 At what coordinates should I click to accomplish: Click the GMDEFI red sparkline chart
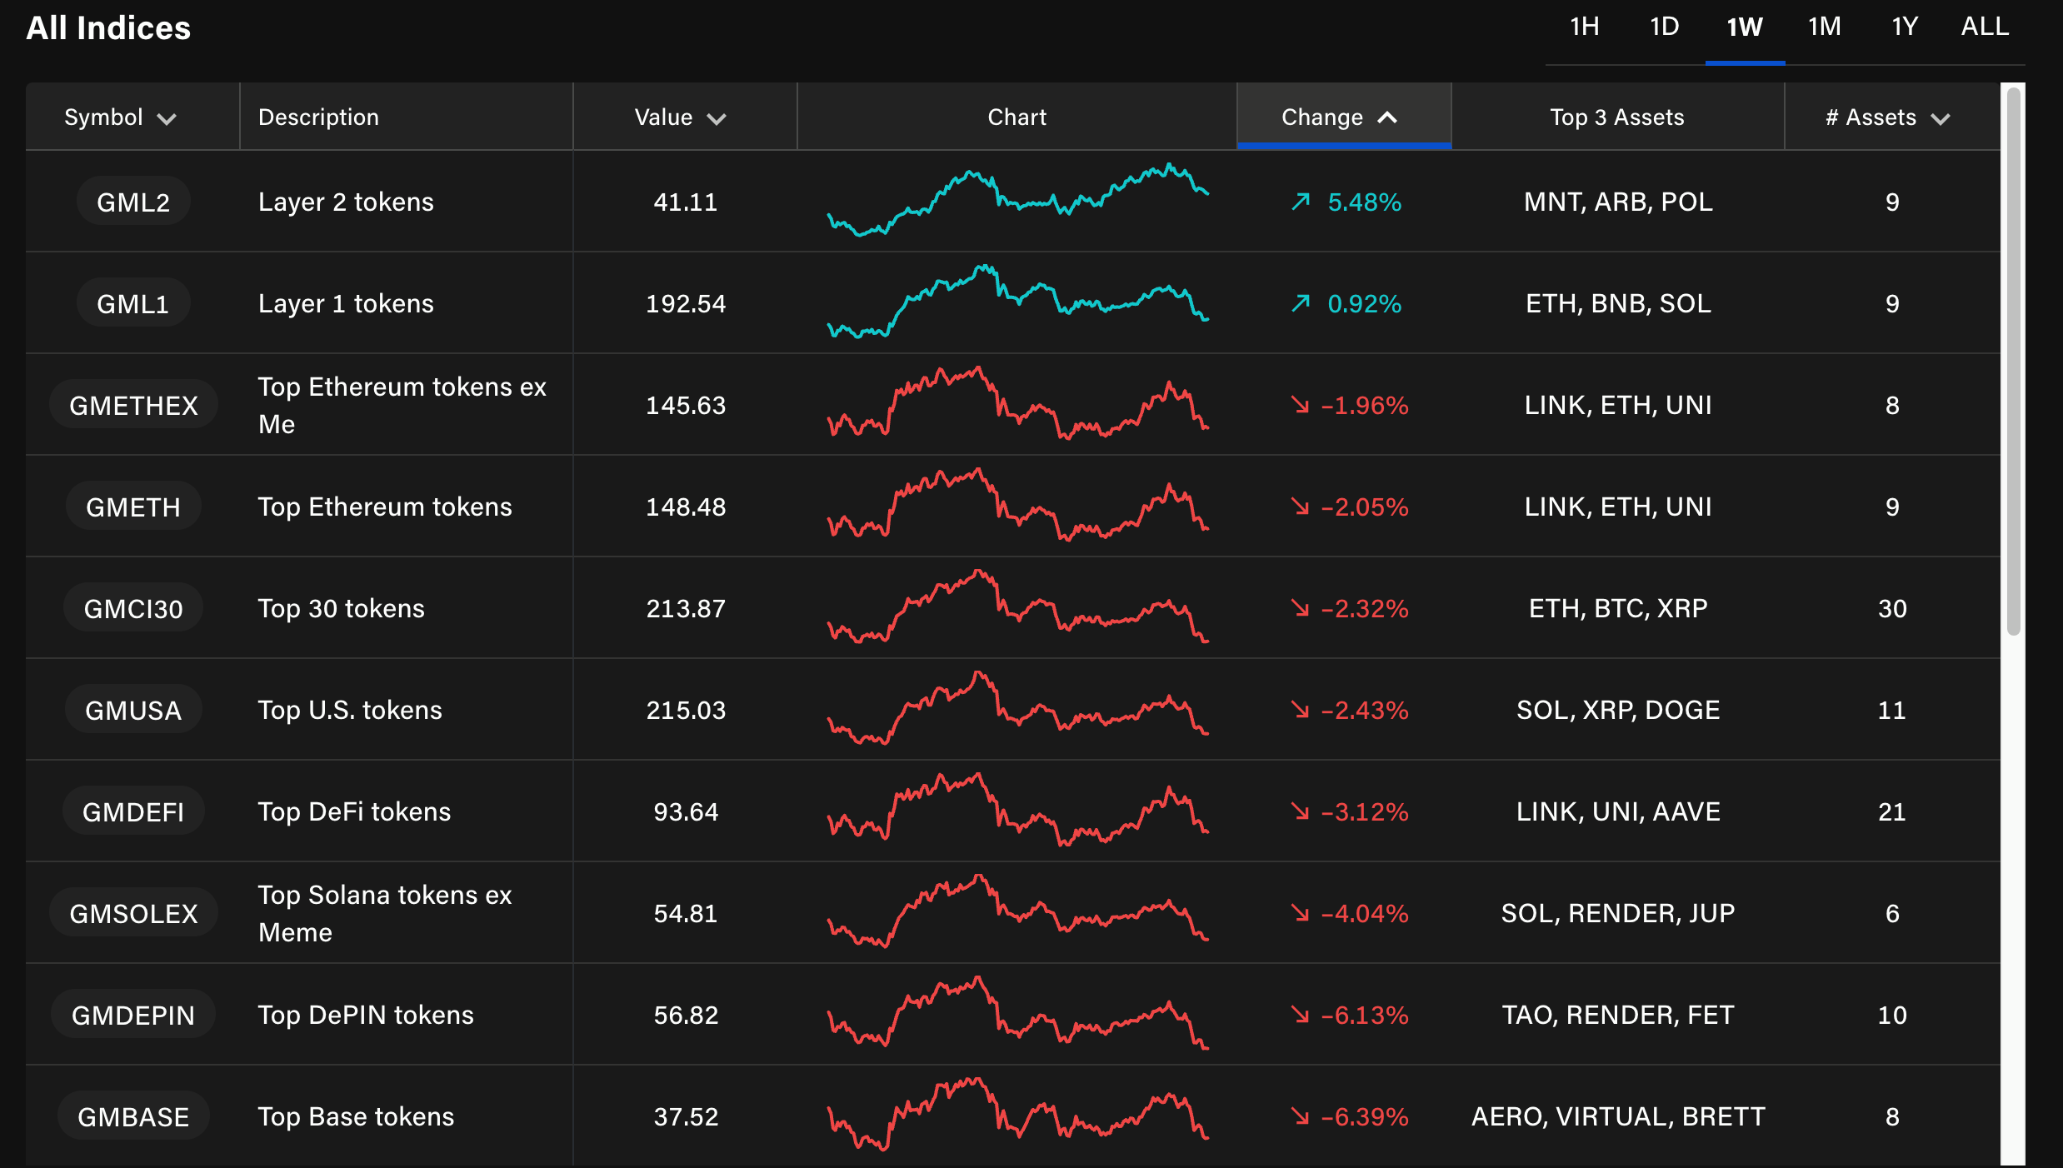1017,811
